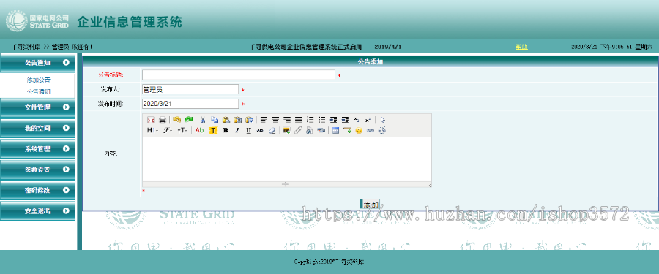
Task: Expand 系统管理 sidebar menu arrow
Action: [66, 148]
